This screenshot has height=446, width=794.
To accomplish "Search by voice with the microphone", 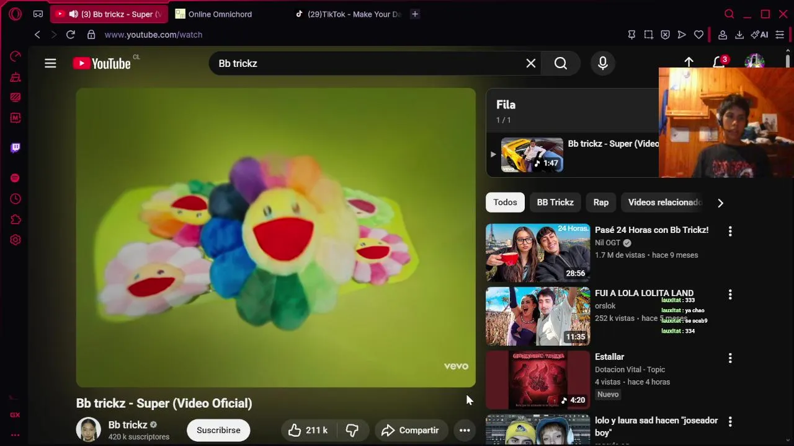I will (603, 63).
